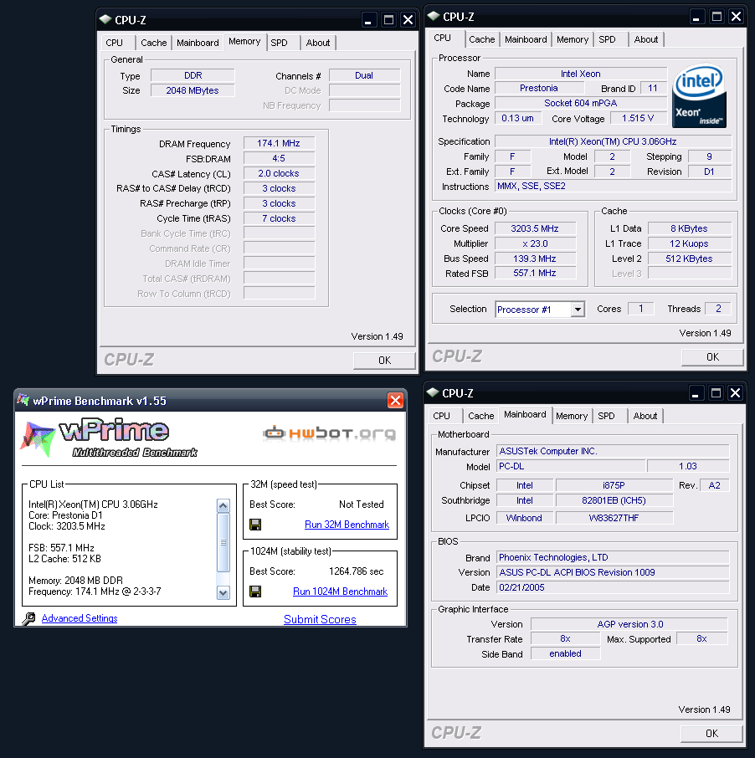Screen dimensions: 755x758
Task: Click the Advanced Settings wrench icon
Action: (x=28, y=619)
